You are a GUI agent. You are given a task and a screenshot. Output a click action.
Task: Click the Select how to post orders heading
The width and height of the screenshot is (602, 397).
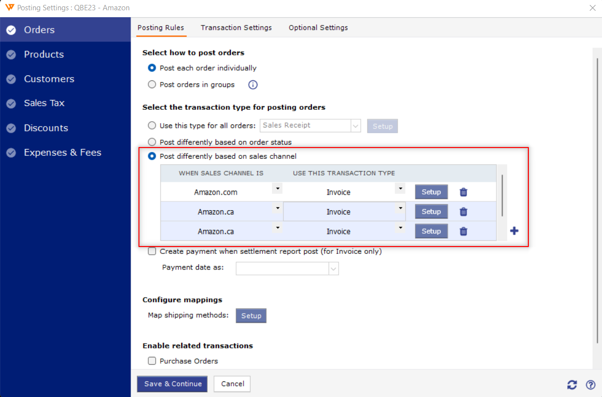point(193,52)
